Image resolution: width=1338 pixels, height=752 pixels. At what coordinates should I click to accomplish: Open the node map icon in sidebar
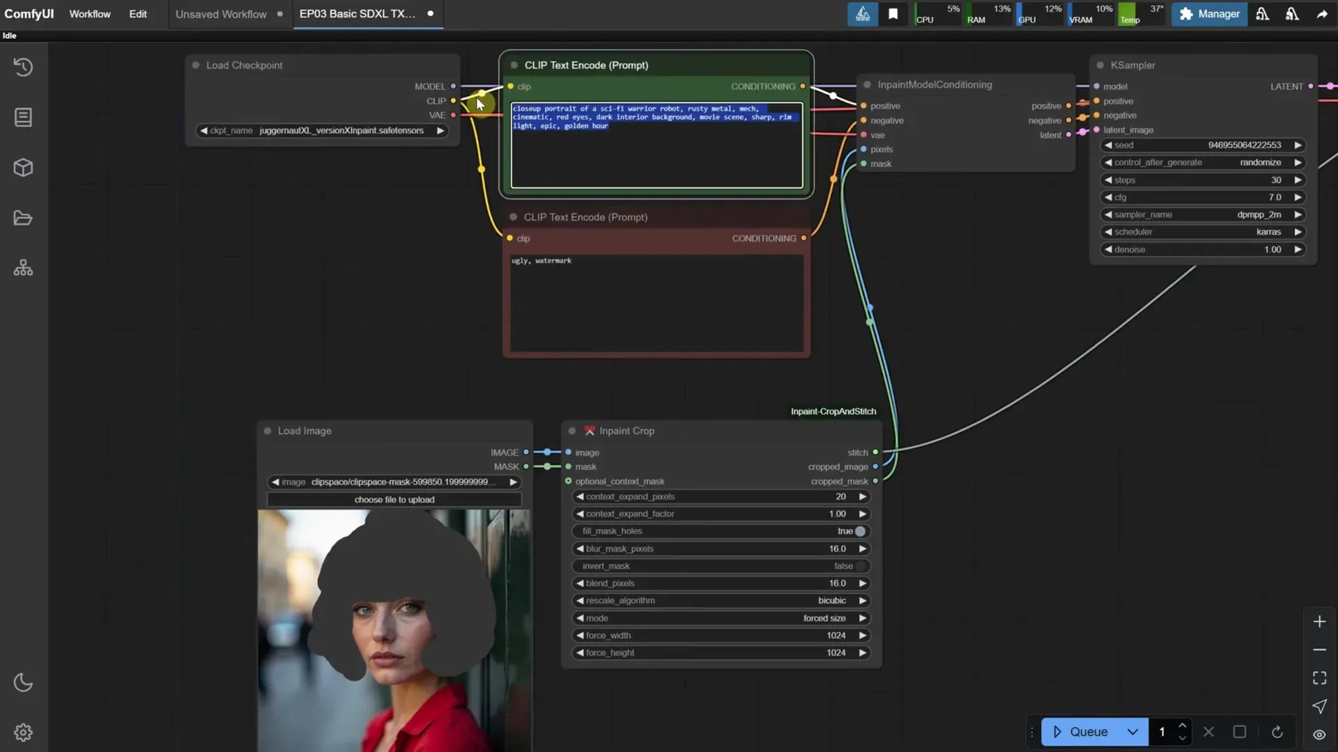pos(23,267)
